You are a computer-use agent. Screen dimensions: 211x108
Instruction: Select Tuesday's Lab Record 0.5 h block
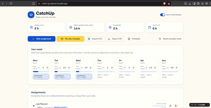63,77
